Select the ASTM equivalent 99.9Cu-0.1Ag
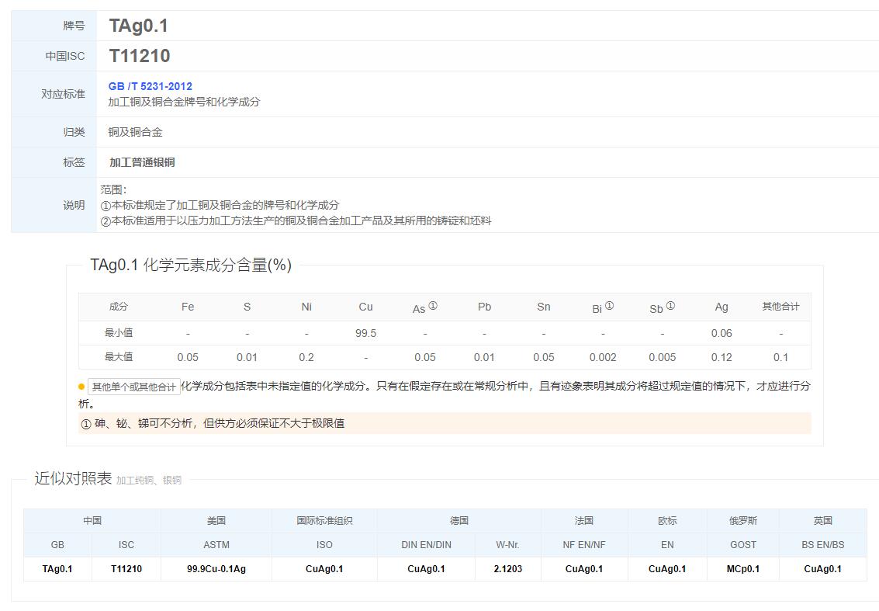 click(x=216, y=569)
